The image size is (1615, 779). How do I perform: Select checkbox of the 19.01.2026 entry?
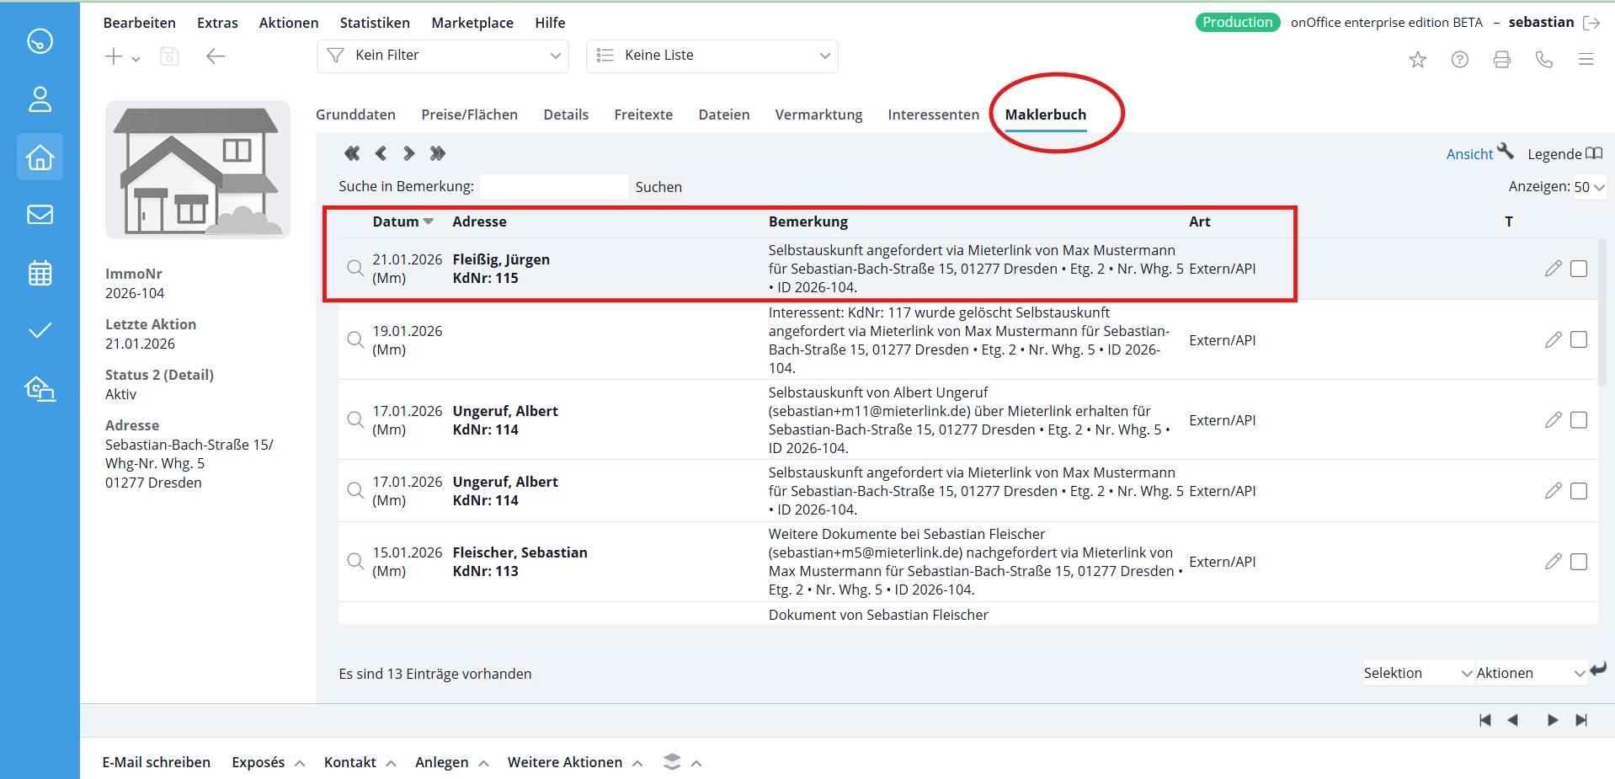click(x=1579, y=339)
